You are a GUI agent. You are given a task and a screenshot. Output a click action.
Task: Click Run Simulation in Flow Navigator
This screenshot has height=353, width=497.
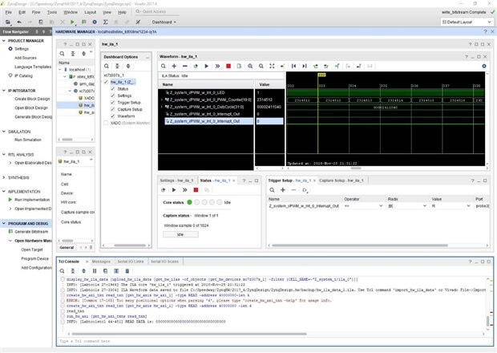coord(30,140)
